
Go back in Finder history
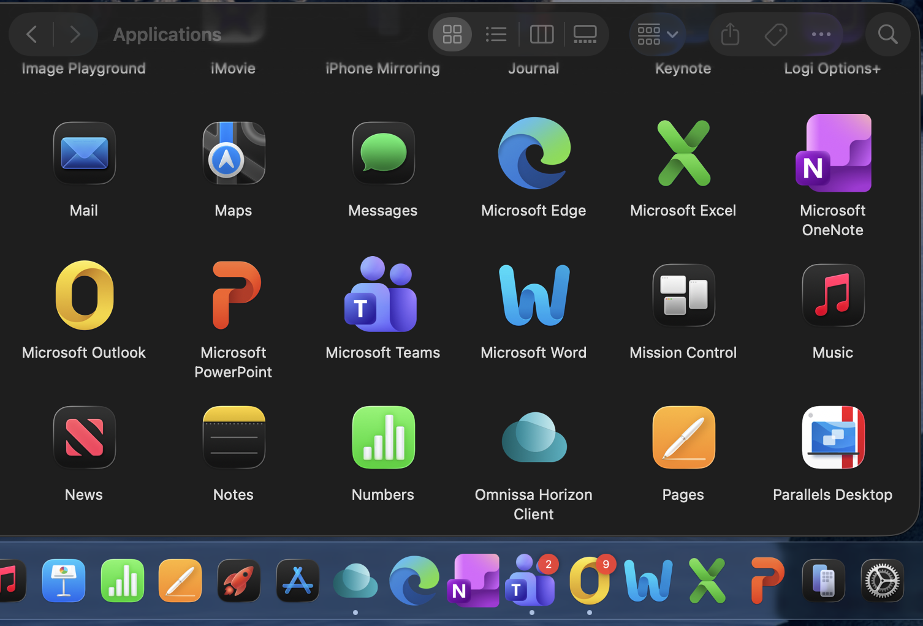[32, 34]
